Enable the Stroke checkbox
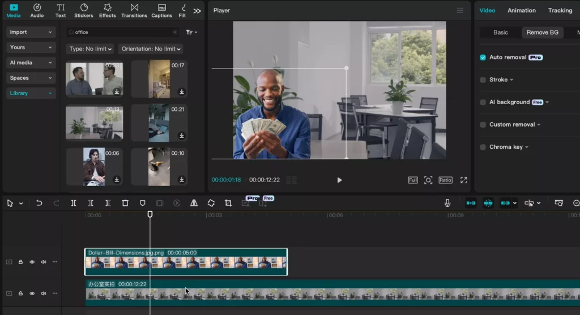This screenshot has width=580, height=315. point(483,80)
